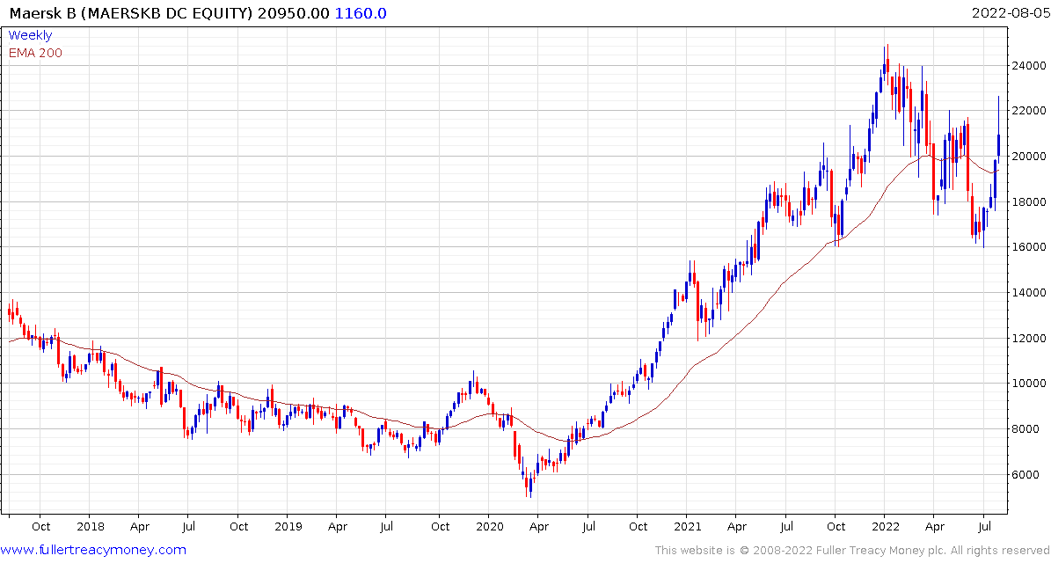Select the price change value 1160.0

click(x=360, y=13)
